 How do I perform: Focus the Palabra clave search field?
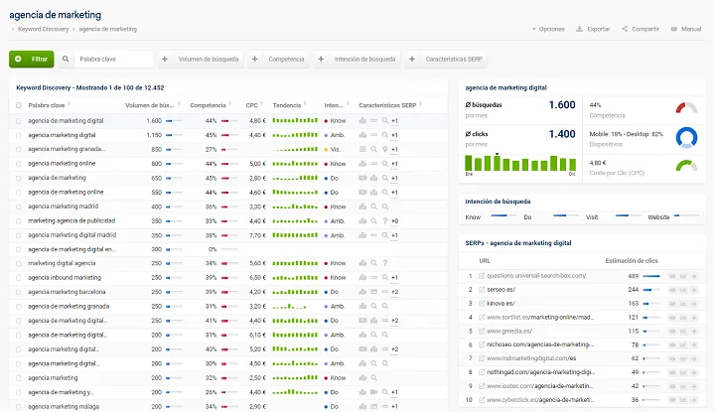click(x=114, y=59)
